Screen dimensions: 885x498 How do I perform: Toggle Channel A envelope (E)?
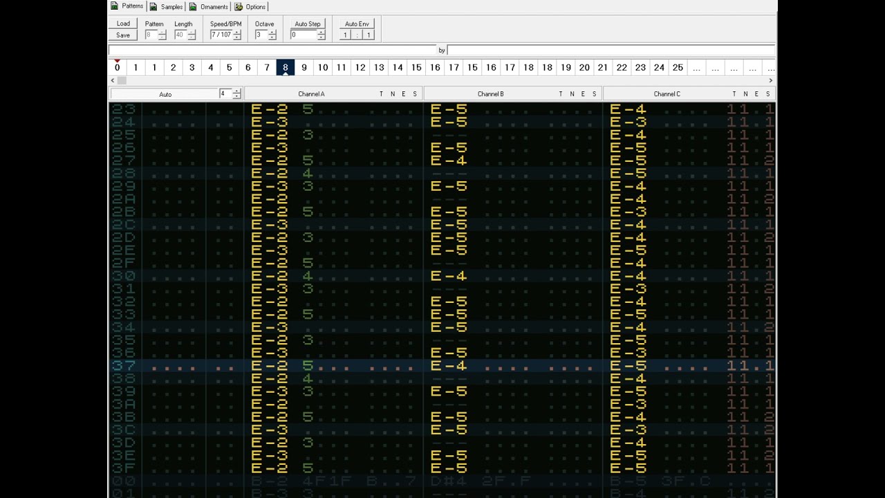click(x=404, y=94)
